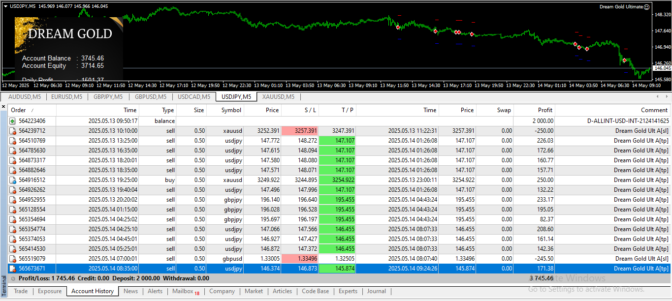Close the Terminal panel with the X

pyautogui.click(x=3, y=106)
